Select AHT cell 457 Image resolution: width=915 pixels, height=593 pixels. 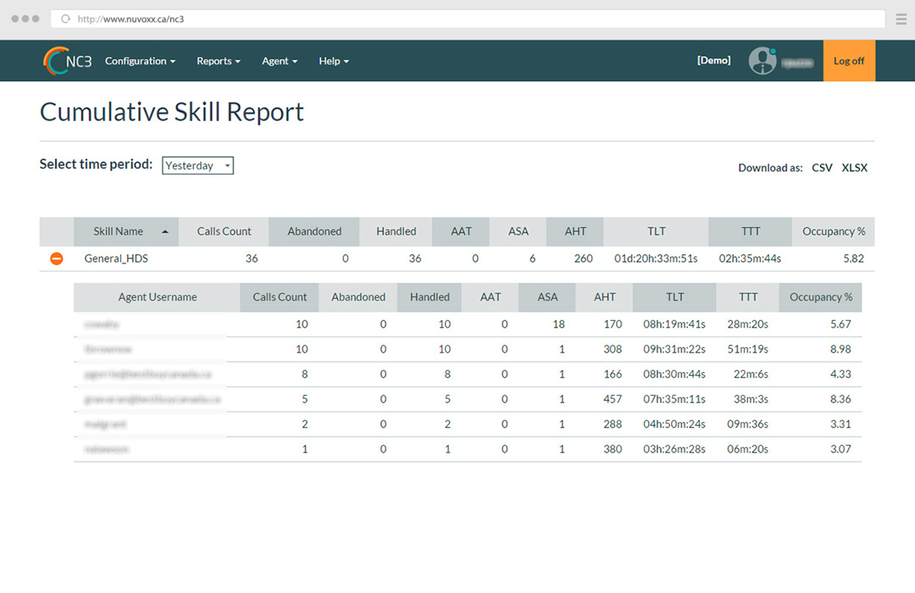(613, 399)
